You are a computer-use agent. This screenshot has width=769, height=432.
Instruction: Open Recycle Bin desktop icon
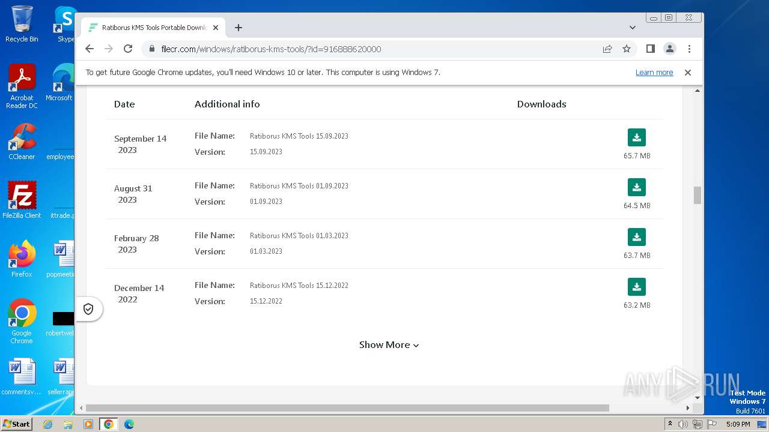(x=22, y=24)
